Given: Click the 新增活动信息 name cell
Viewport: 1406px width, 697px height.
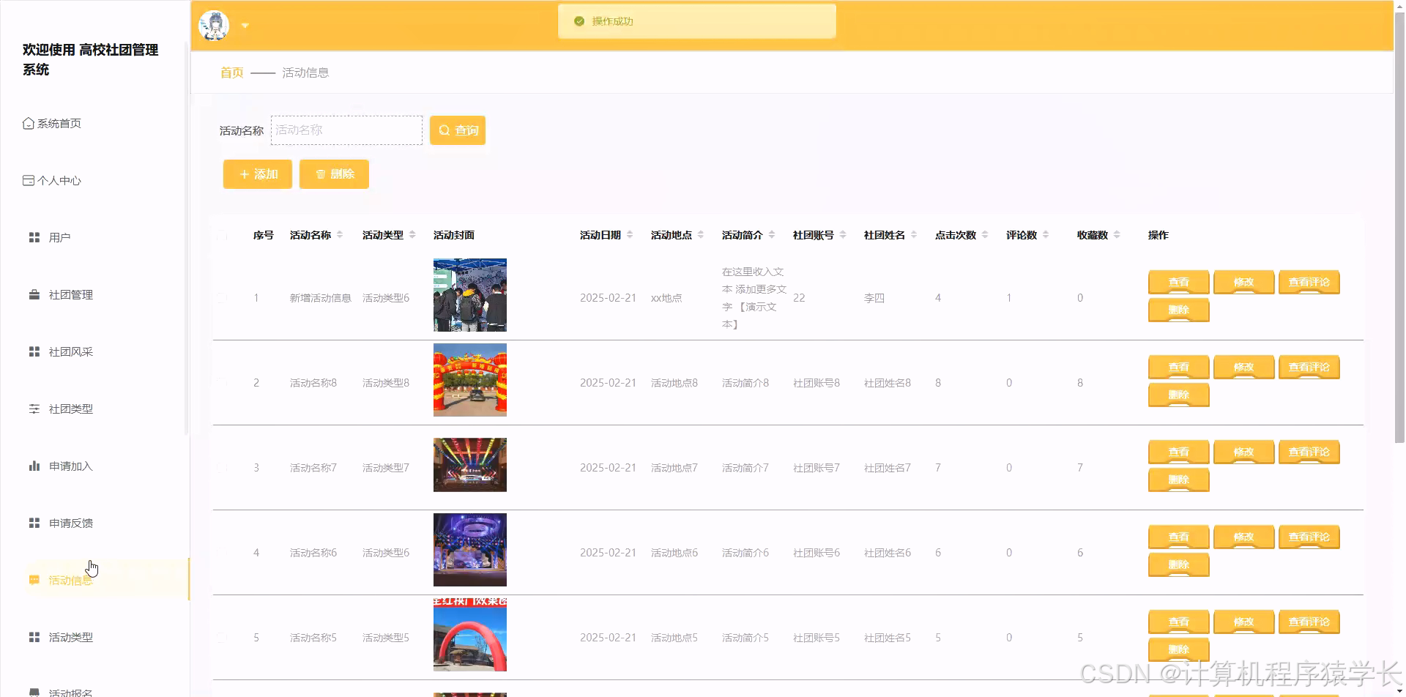Looking at the screenshot, I should (x=321, y=298).
